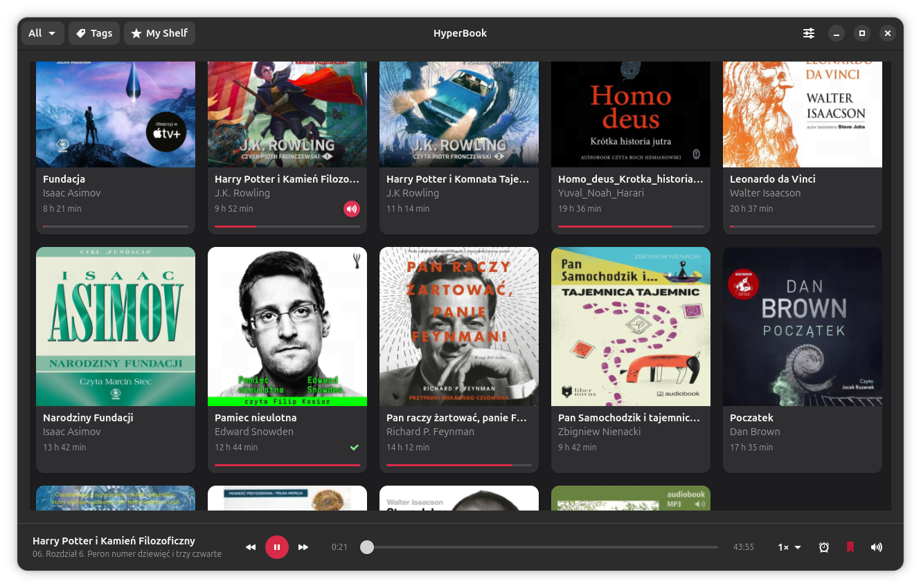Click the current track title Harry Potter i Kamień Filozoficzny
The image size is (921, 588).
click(x=114, y=541)
